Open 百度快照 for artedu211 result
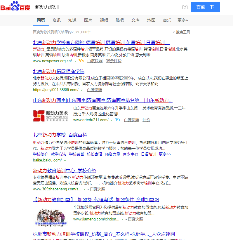Image resolution: width=233 pixels, height=240 pixels. point(131,120)
